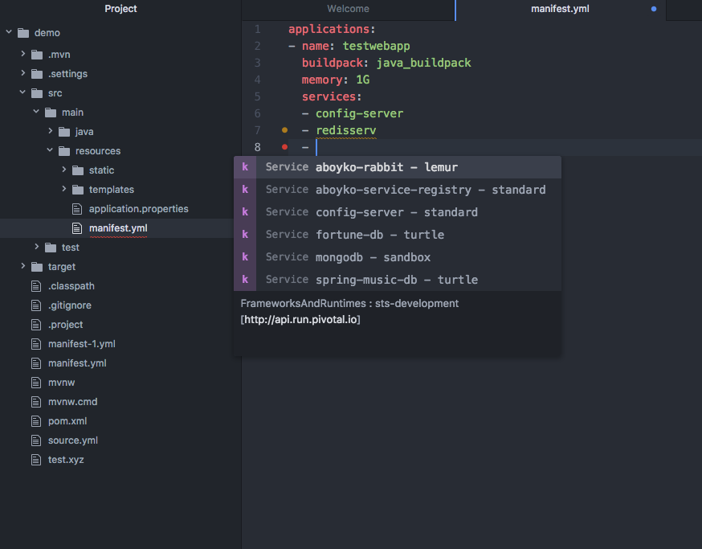
Task: Choose aboyko-service-registry - standard suggestion
Action: click(398, 190)
